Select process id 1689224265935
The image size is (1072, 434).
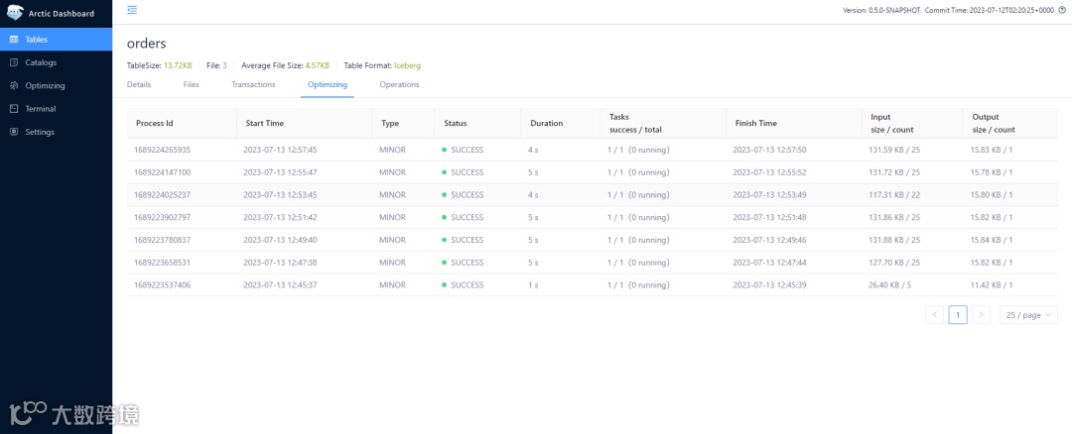coord(162,150)
